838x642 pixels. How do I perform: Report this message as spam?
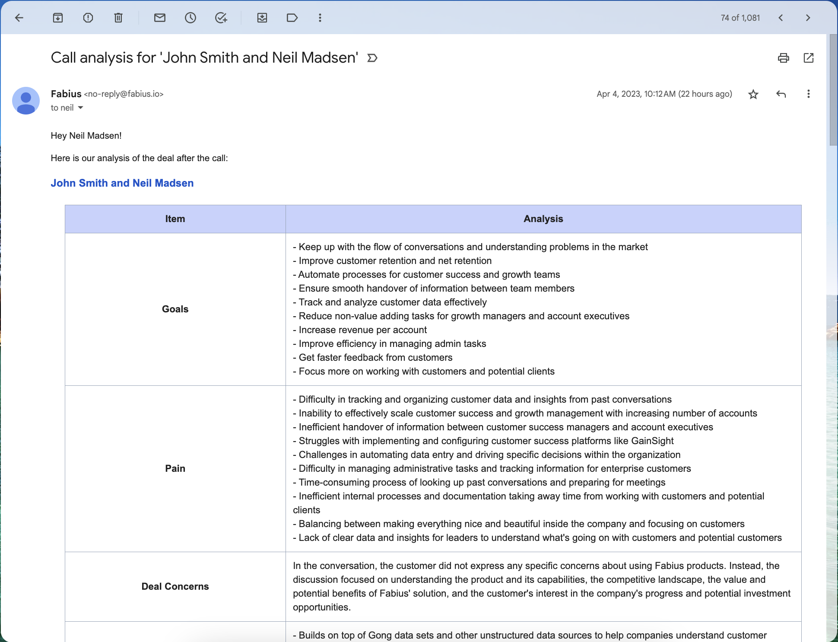88,18
